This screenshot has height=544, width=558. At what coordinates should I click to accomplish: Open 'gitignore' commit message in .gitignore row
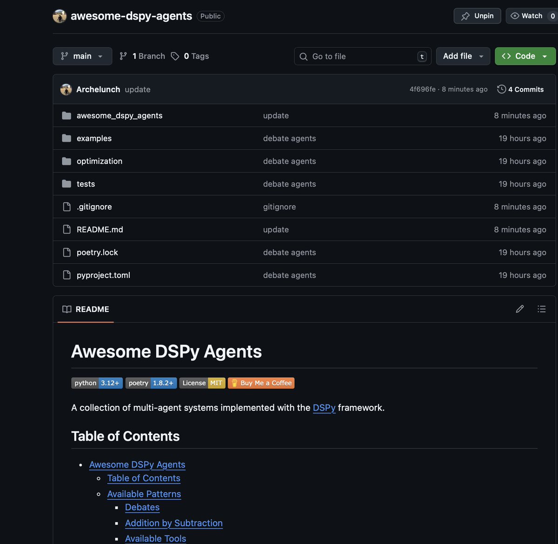click(279, 207)
